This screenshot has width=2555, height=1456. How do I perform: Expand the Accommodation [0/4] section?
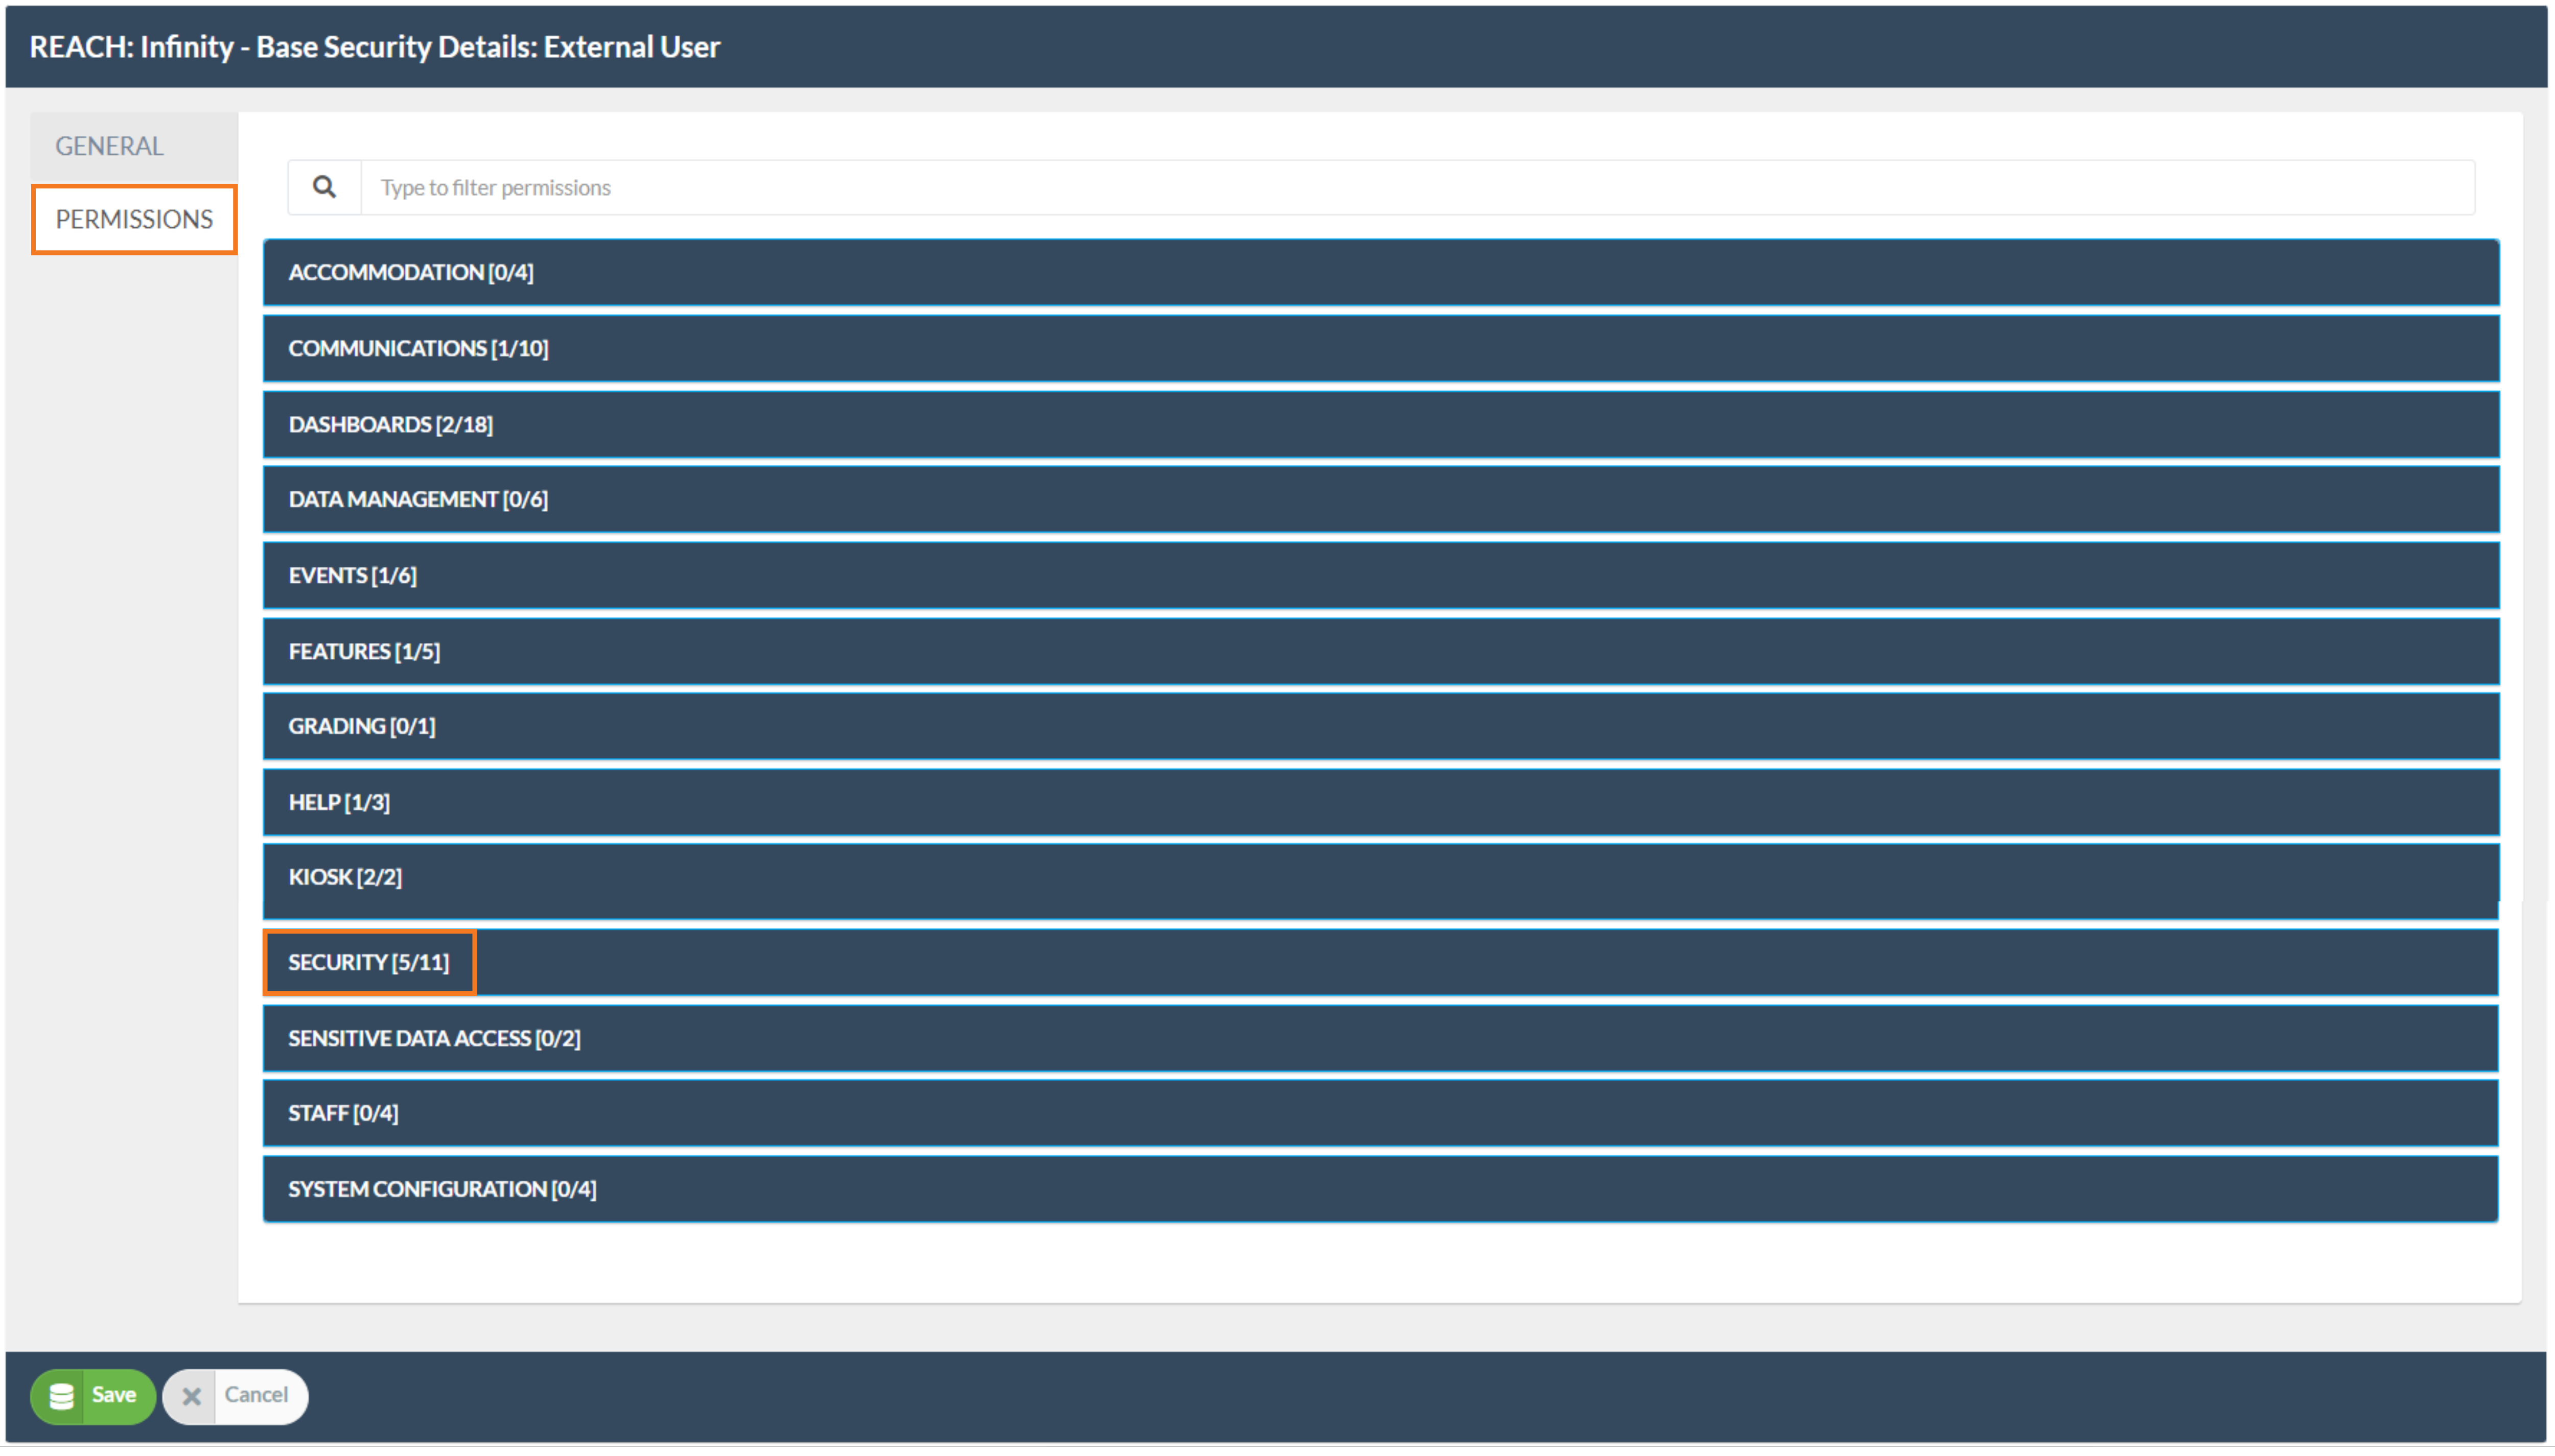coord(410,272)
